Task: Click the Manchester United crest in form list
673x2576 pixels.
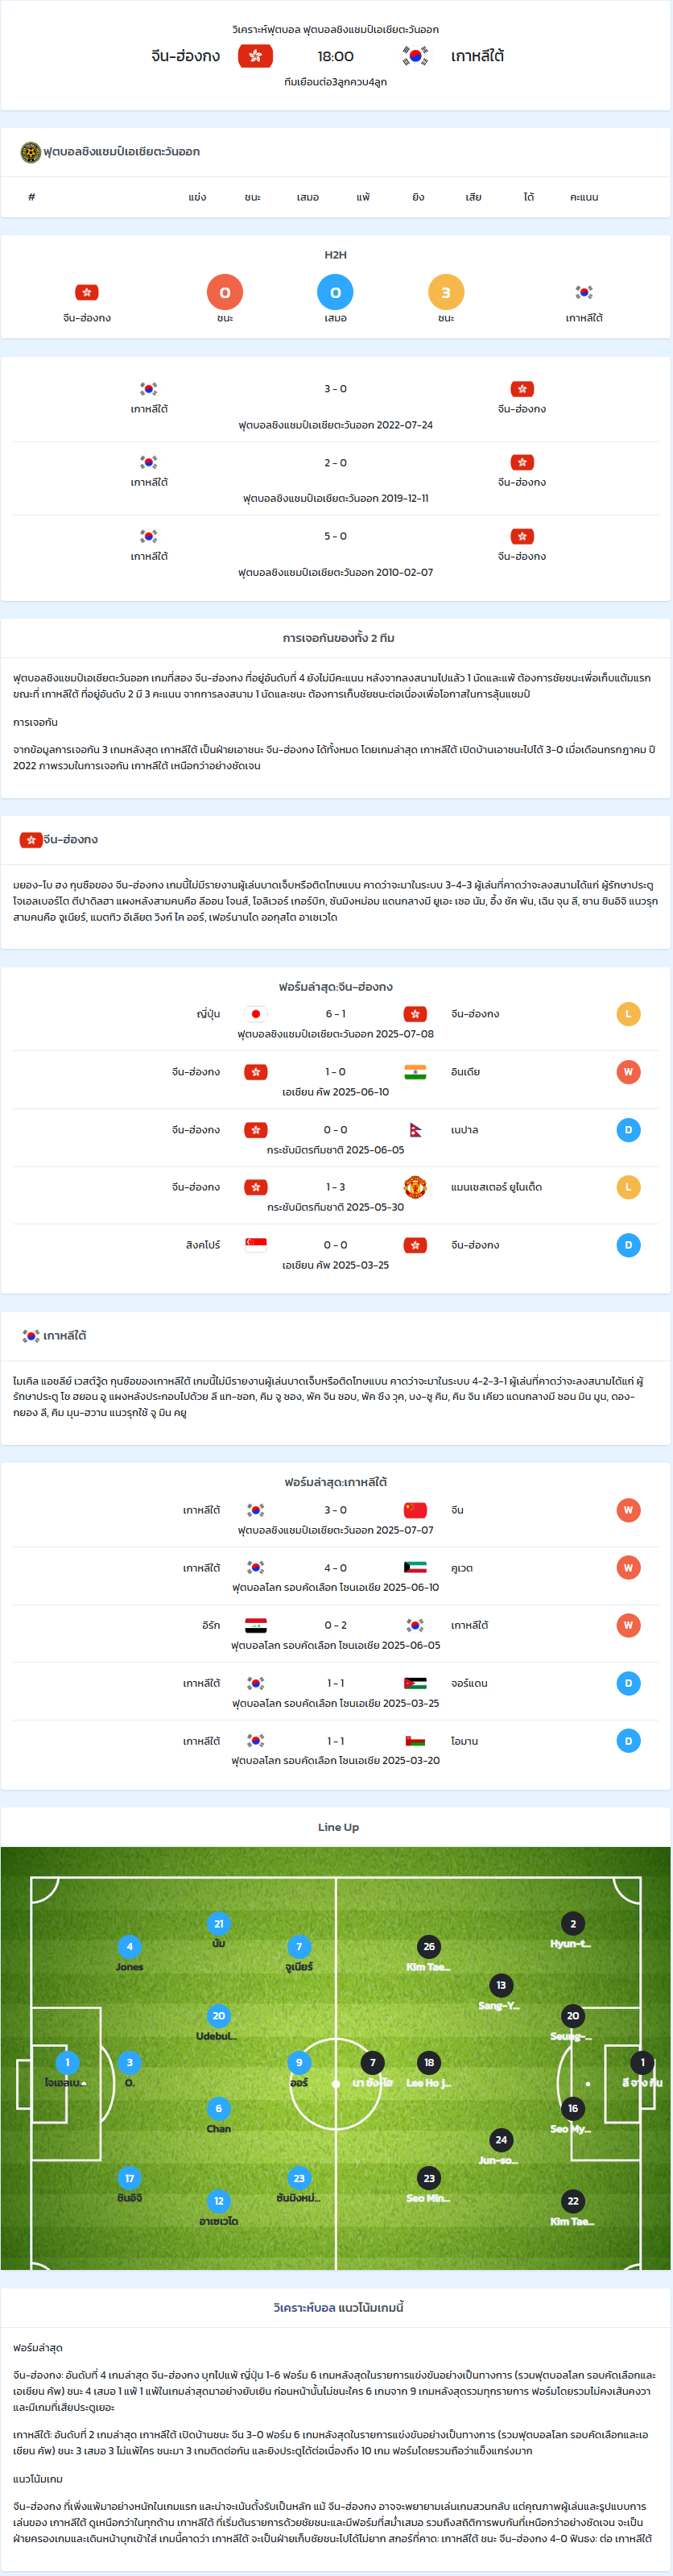Action: point(415,1187)
